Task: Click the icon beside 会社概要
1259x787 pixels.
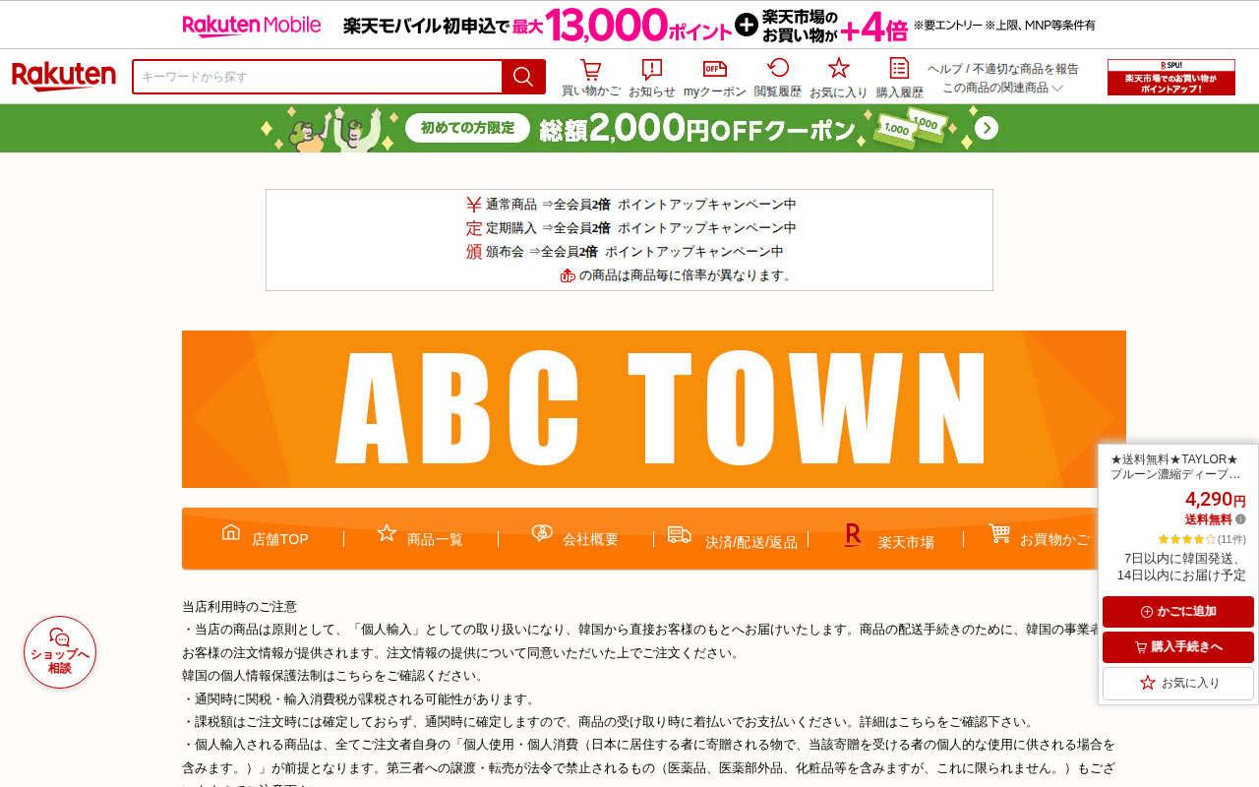Action: [542, 532]
